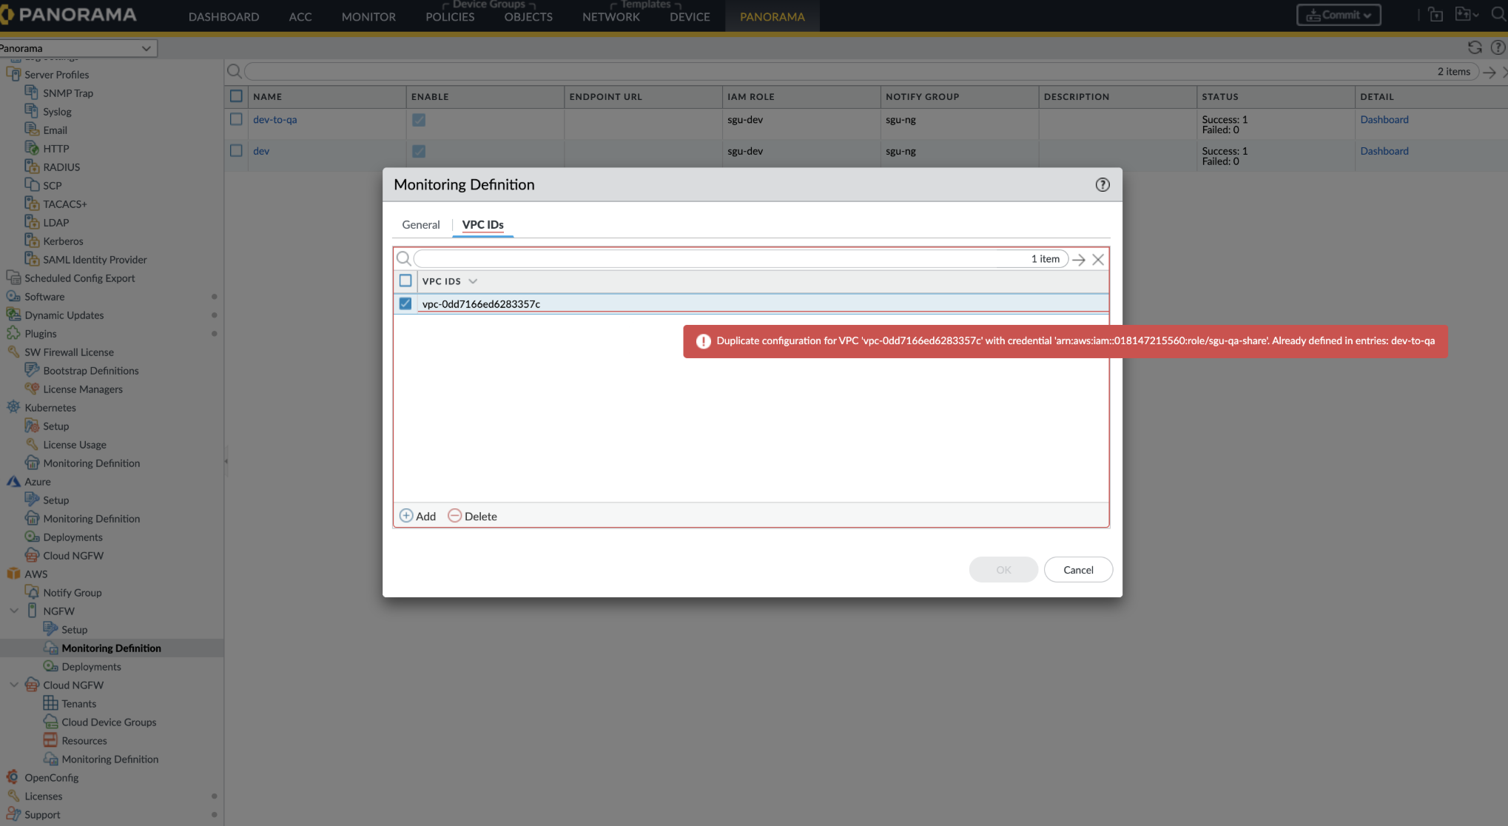Click the Add plus icon in dialog
1508x826 pixels.
click(406, 516)
